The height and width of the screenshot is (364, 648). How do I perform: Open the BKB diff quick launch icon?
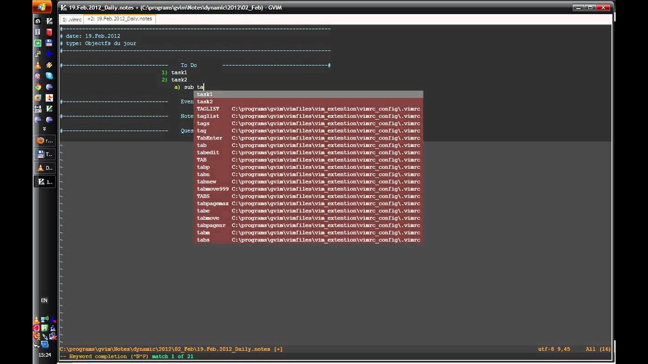[x=37, y=109]
